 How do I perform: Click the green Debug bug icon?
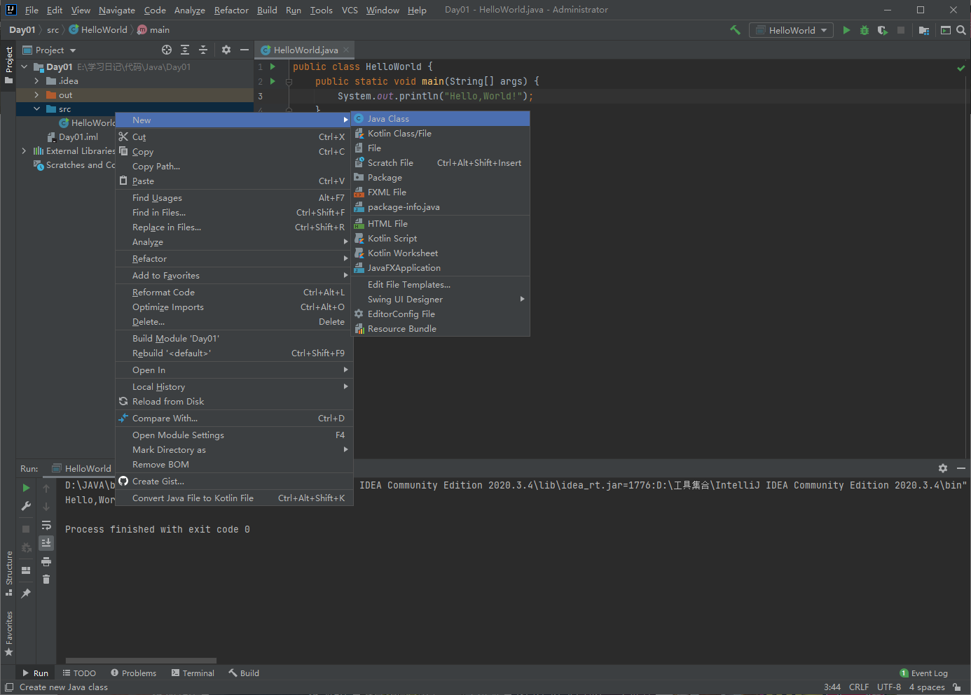coord(865,30)
